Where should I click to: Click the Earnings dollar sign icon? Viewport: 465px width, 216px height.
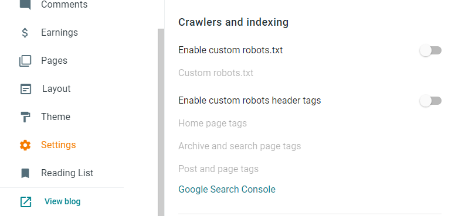25,33
